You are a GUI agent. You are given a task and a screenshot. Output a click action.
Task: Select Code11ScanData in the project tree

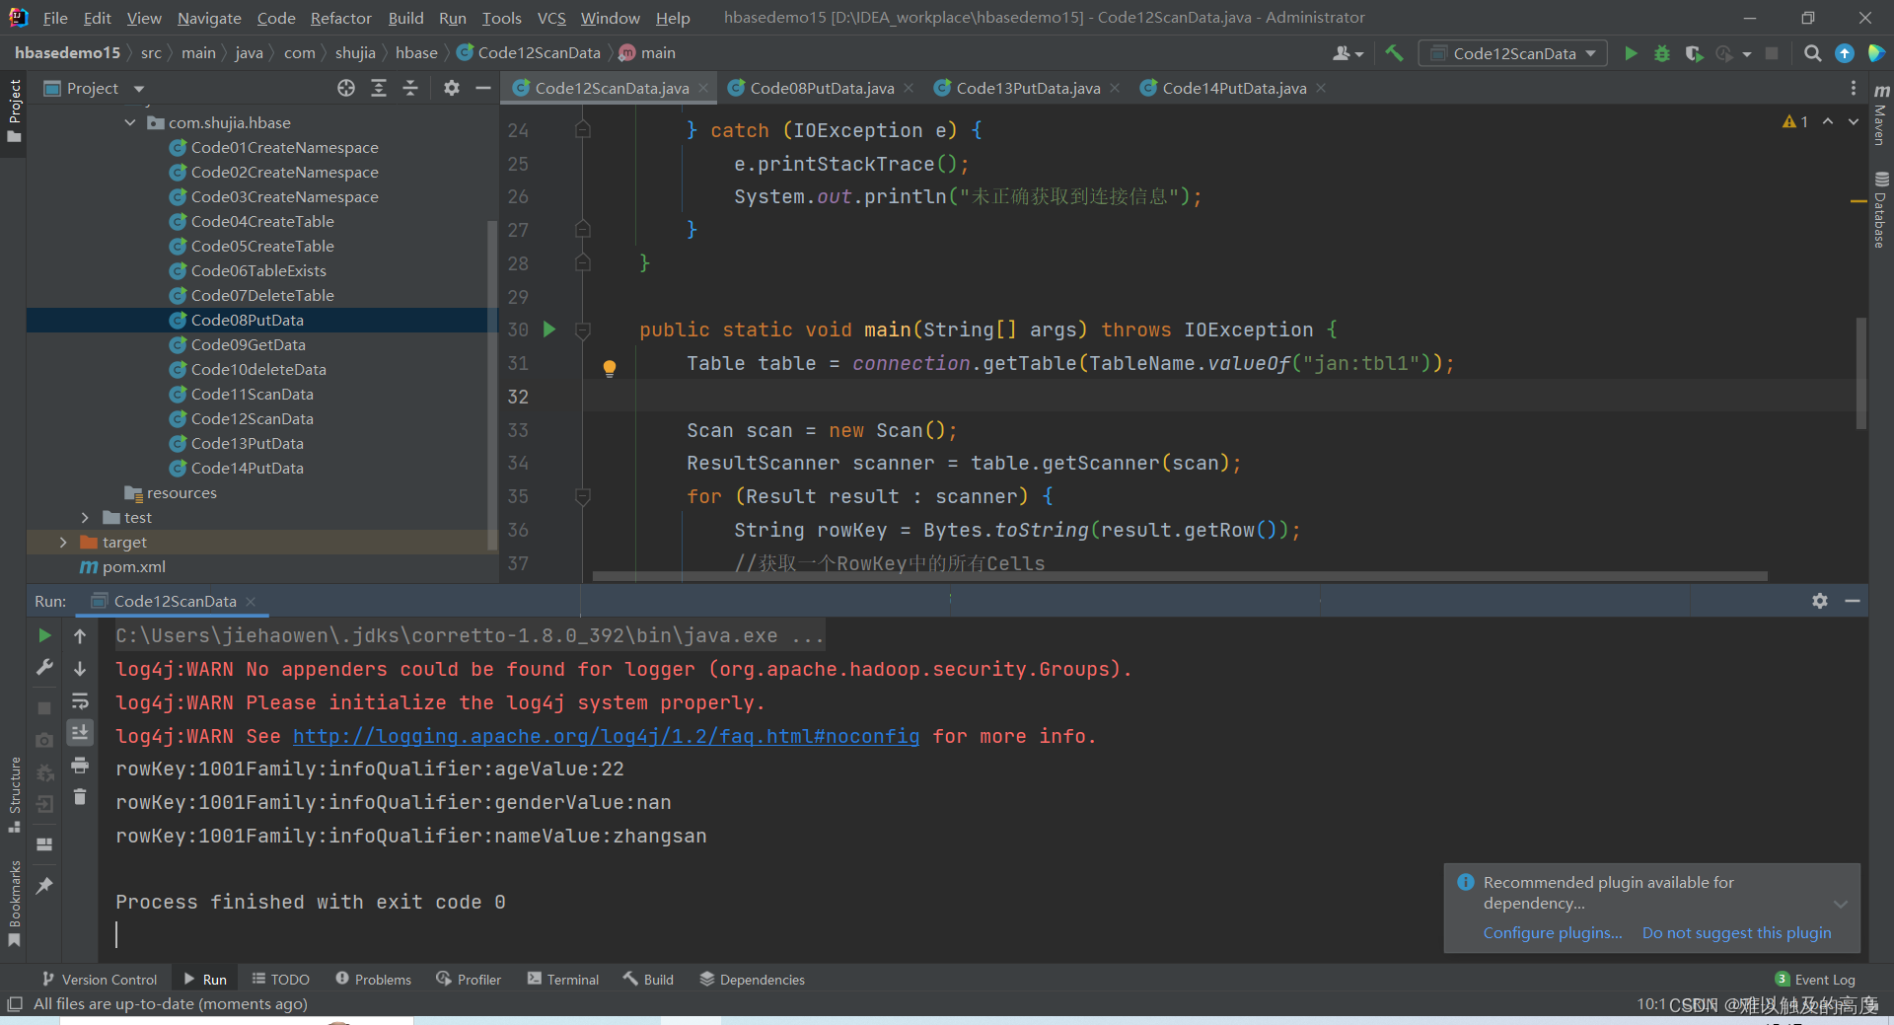(x=252, y=394)
